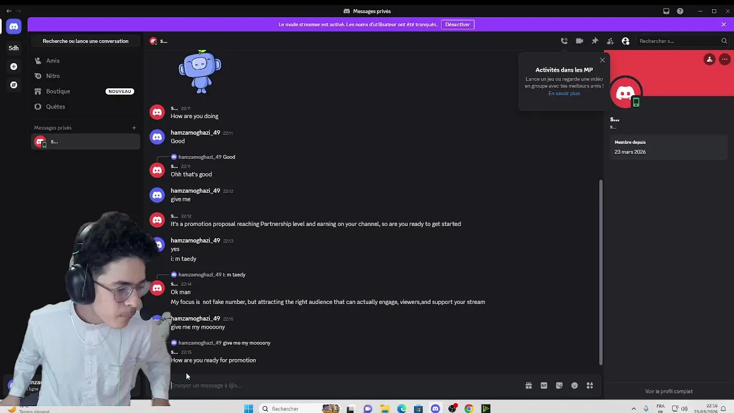Open the GIF picker
The height and width of the screenshot is (413, 734).
544,385
